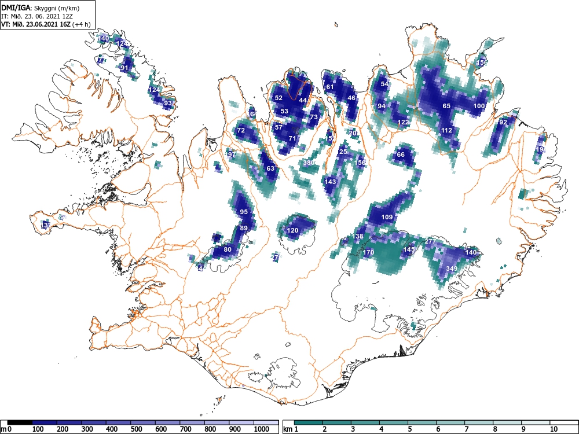The image size is (579, 434).
Task: Click the map value '71'
Action: pyautogui.click(x=292, y=138)
